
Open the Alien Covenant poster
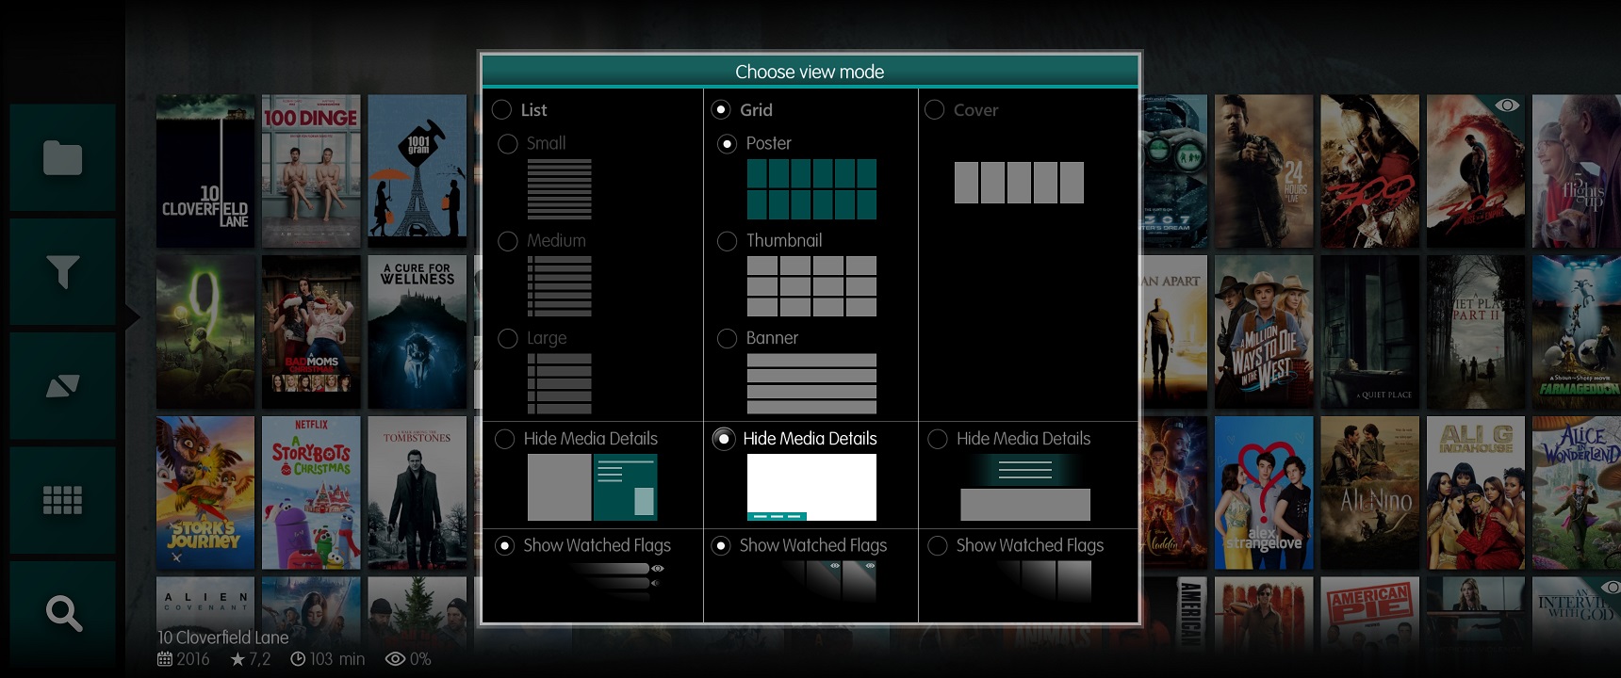(205, 602)
